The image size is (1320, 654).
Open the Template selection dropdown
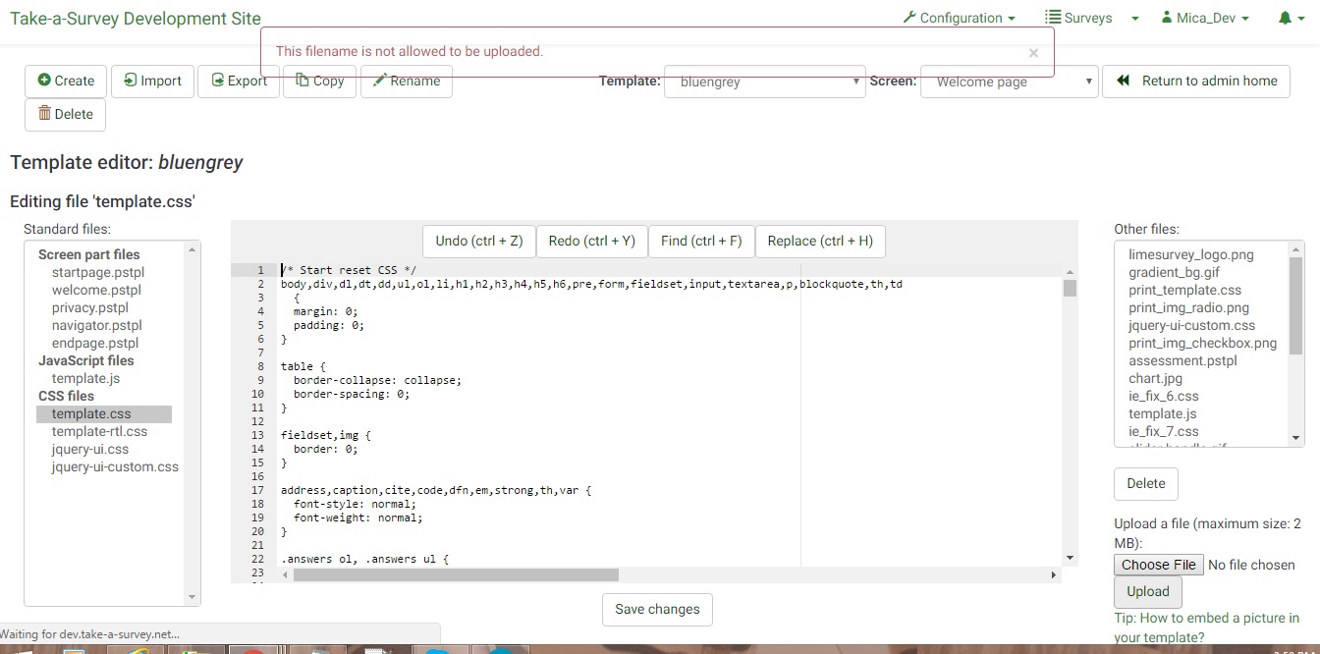[764, 82]
